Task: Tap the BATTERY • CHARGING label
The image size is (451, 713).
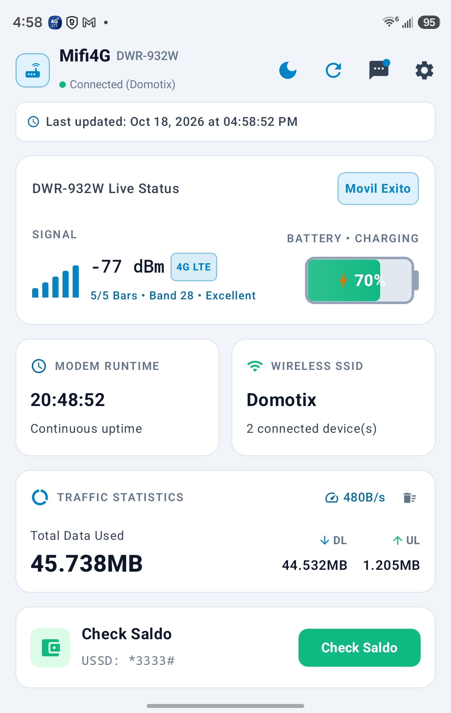Action: point(353,239)
